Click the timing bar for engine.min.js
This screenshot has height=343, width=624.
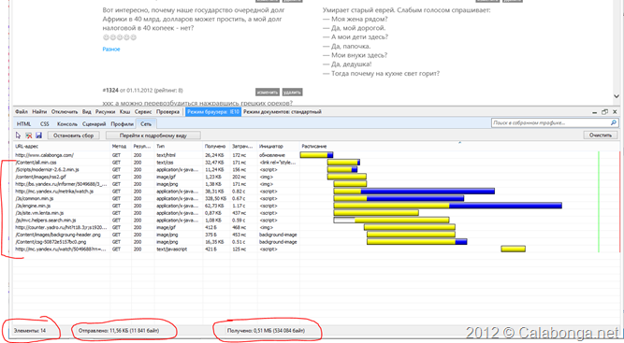448,206
